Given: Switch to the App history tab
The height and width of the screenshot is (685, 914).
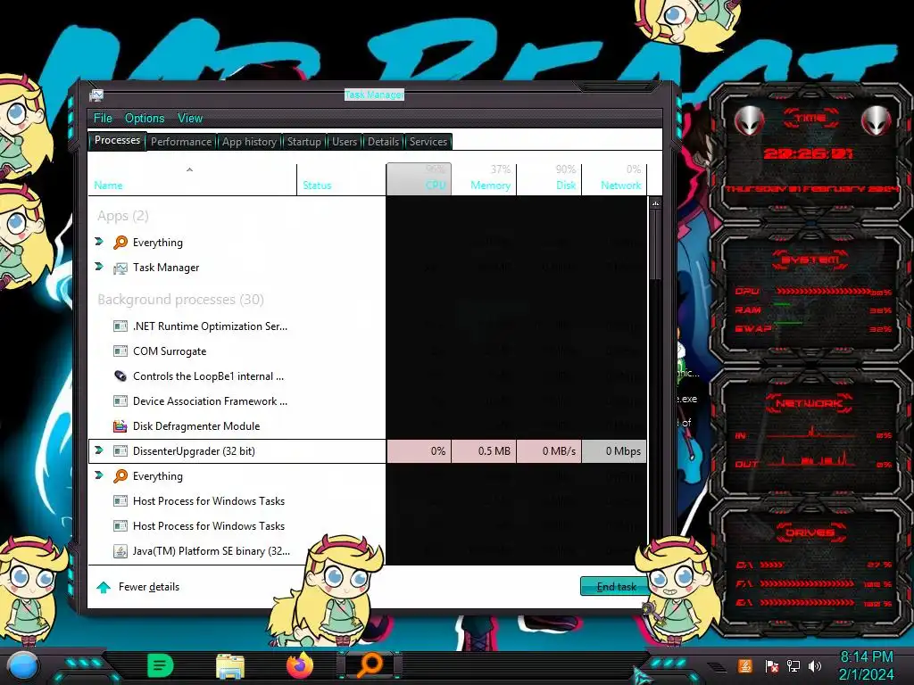Looking at the screenshot, I should click(x=249, y=142).
